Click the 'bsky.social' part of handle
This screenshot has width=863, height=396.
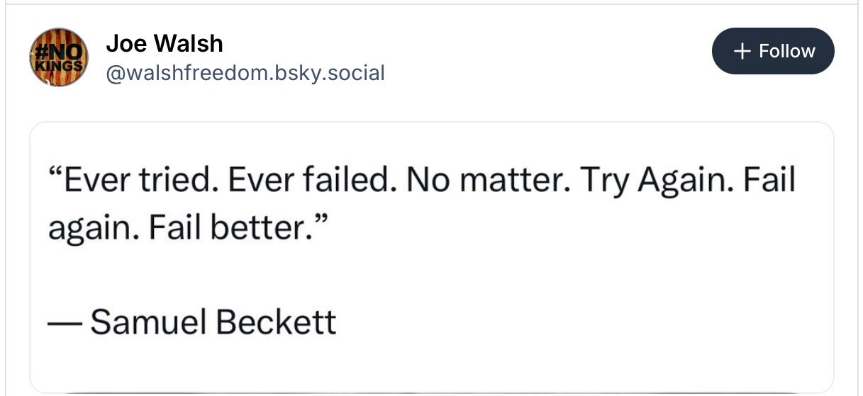[x=337, y=72]
